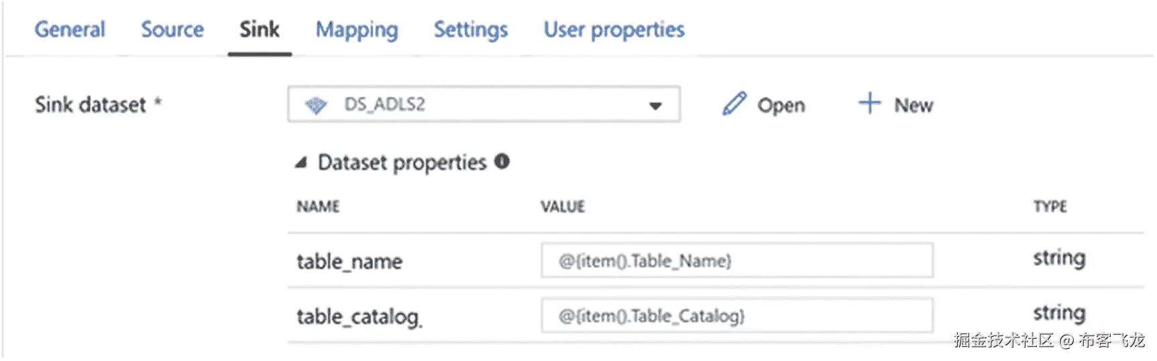Click the TYPE column header
The width and height of the screenshot is (1157, 361).
pyautogui.click(x=1050, y=206)
